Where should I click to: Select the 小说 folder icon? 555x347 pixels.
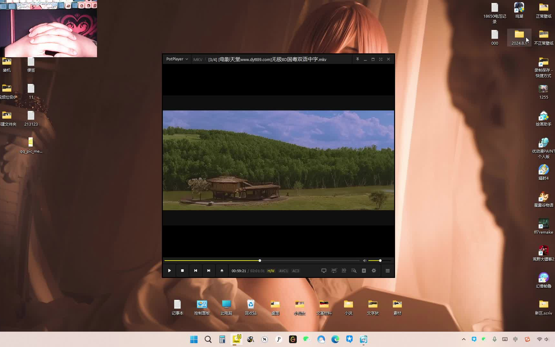348,307
